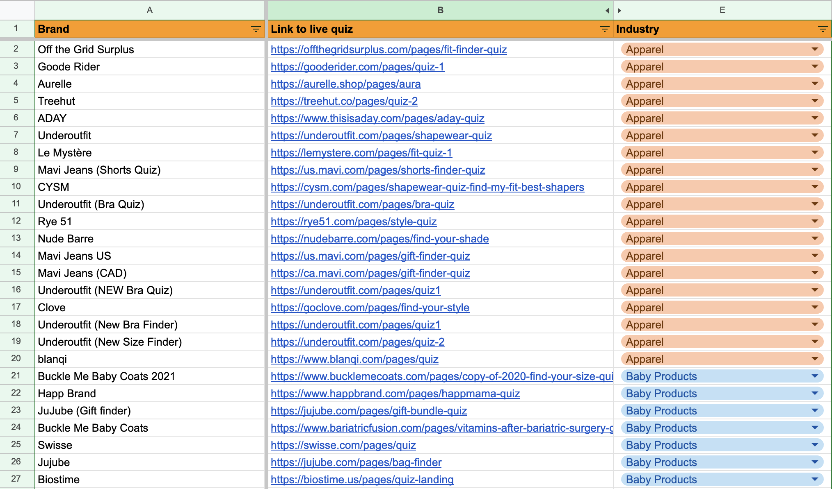Screen dimensions: 832x489
Task: Open the underoutfit.com shapewear-quiz link
Action: click(x=381, y=136)
